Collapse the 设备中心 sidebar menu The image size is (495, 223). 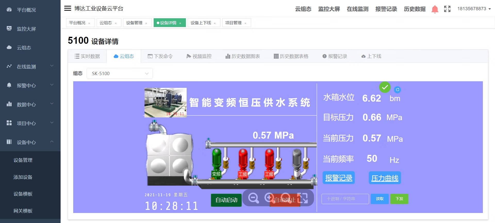coord(30,142)
